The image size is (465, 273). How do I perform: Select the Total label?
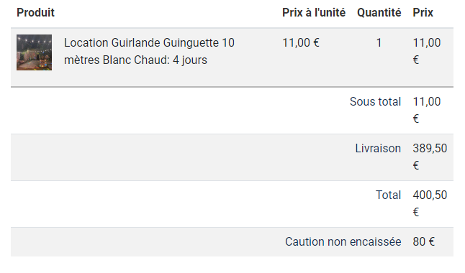click(x=388, y=195)
